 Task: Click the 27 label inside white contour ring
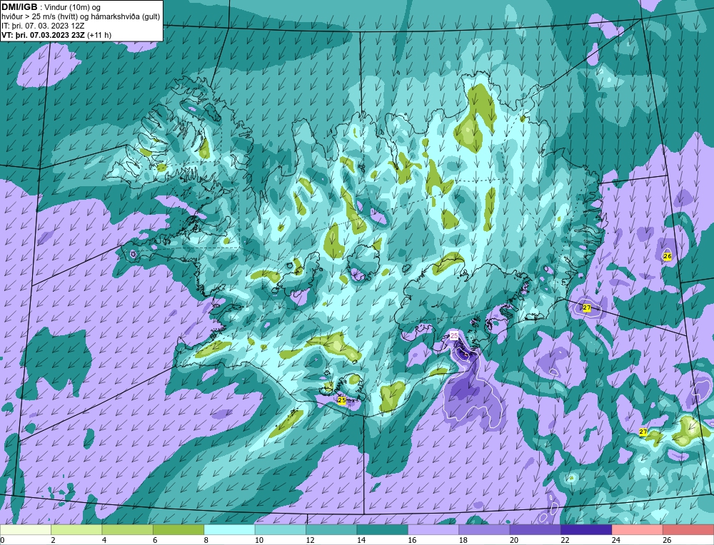point(586,308)
